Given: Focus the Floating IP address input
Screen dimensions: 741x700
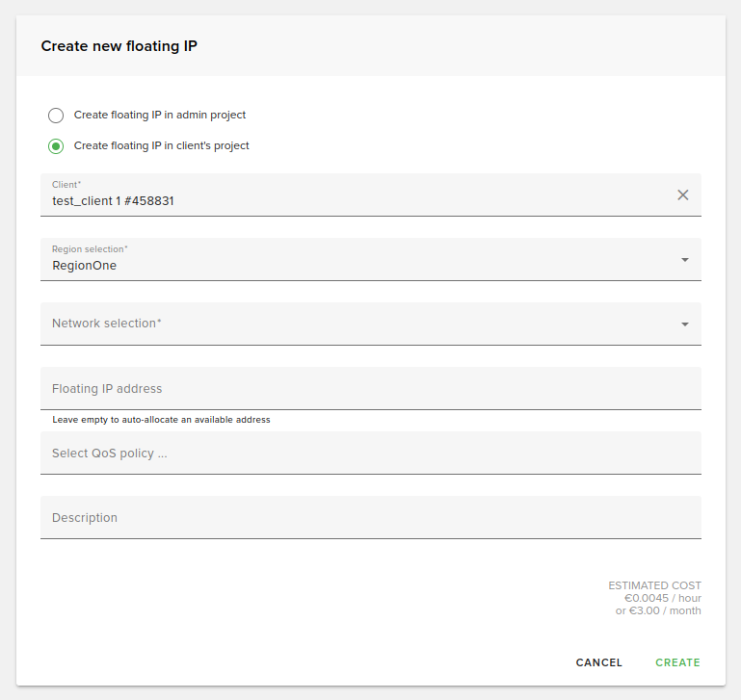Looking at the screenshot, I should pyautogui.click(x=370, y=389).
